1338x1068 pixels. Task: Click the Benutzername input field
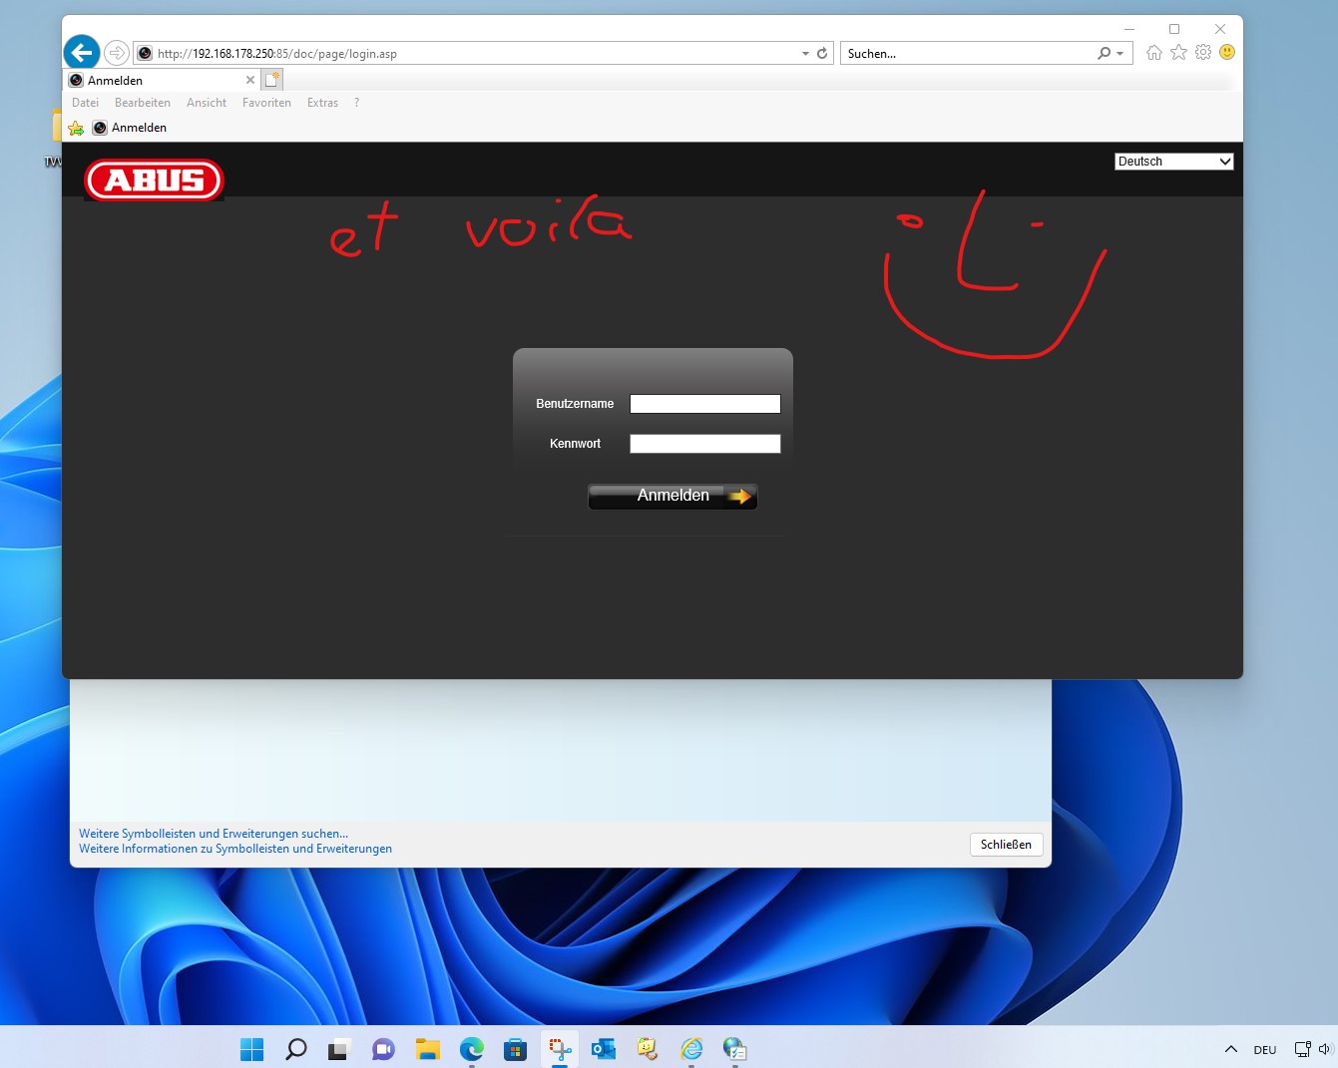tap(704, 404)
